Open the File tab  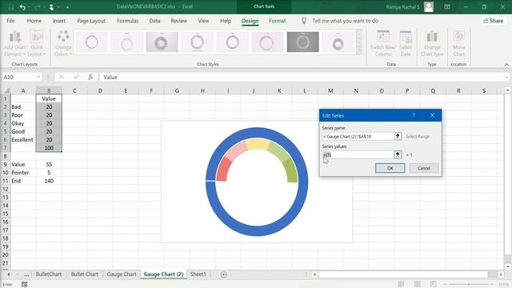10,21
